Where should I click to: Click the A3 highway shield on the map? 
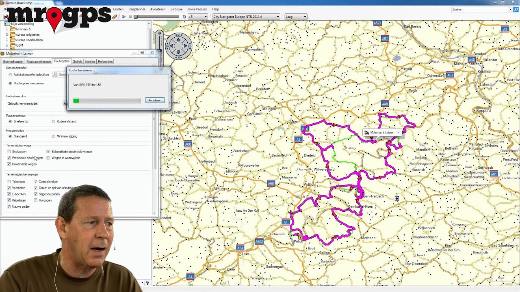(x=505, y=29)
